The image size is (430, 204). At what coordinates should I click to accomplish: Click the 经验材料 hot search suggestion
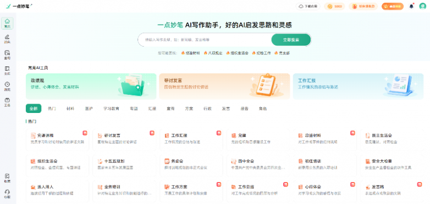191,53
